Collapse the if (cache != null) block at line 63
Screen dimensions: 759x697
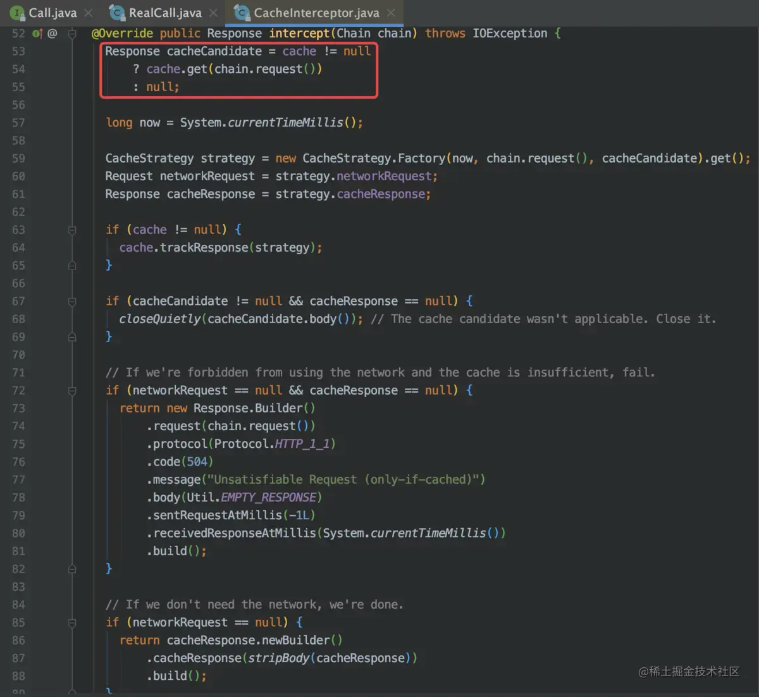[x=72, y=230]
